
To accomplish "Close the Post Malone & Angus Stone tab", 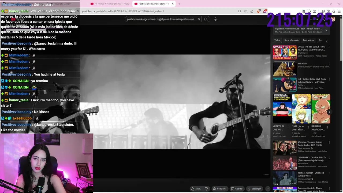I will 173,4.
